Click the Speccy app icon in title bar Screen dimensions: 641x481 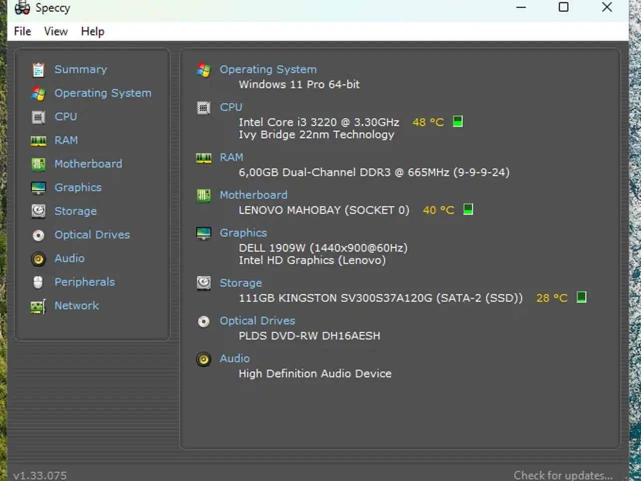coord(23,8)
